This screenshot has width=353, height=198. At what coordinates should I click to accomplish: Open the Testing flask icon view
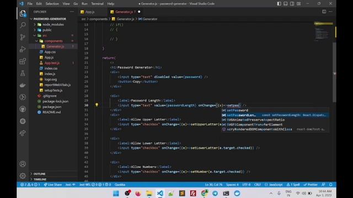23,73
